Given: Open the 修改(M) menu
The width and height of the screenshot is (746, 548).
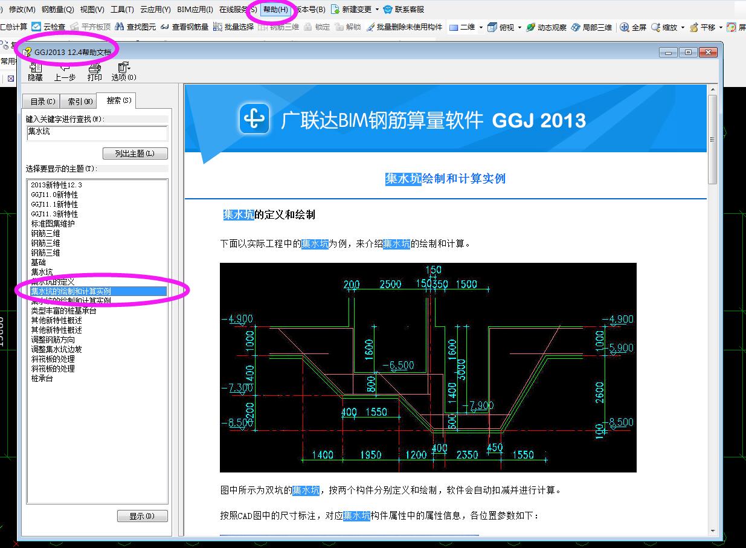Looking at the screenshot, I should pyautogui.click(x=22, y=10).
